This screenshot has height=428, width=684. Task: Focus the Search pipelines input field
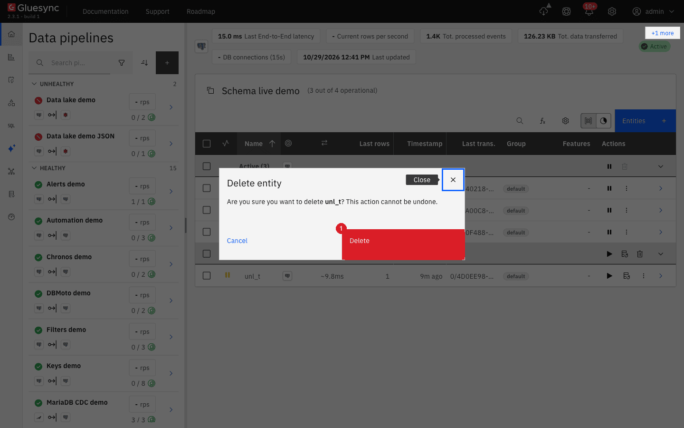click(69, 63)
